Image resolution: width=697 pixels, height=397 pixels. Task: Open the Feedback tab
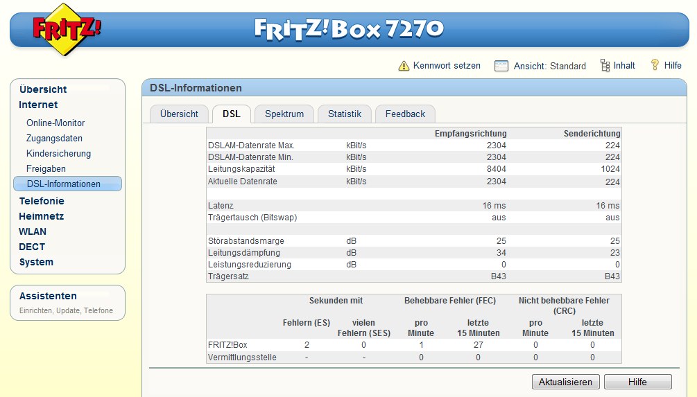tap(406, 114)
